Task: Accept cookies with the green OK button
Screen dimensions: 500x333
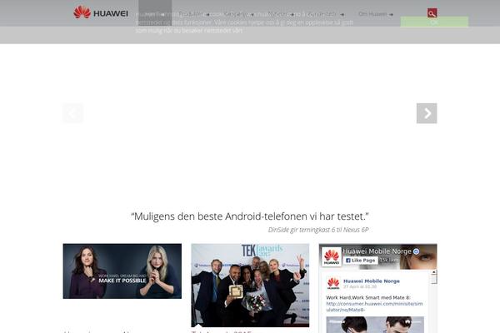Action: coord(434,22)
